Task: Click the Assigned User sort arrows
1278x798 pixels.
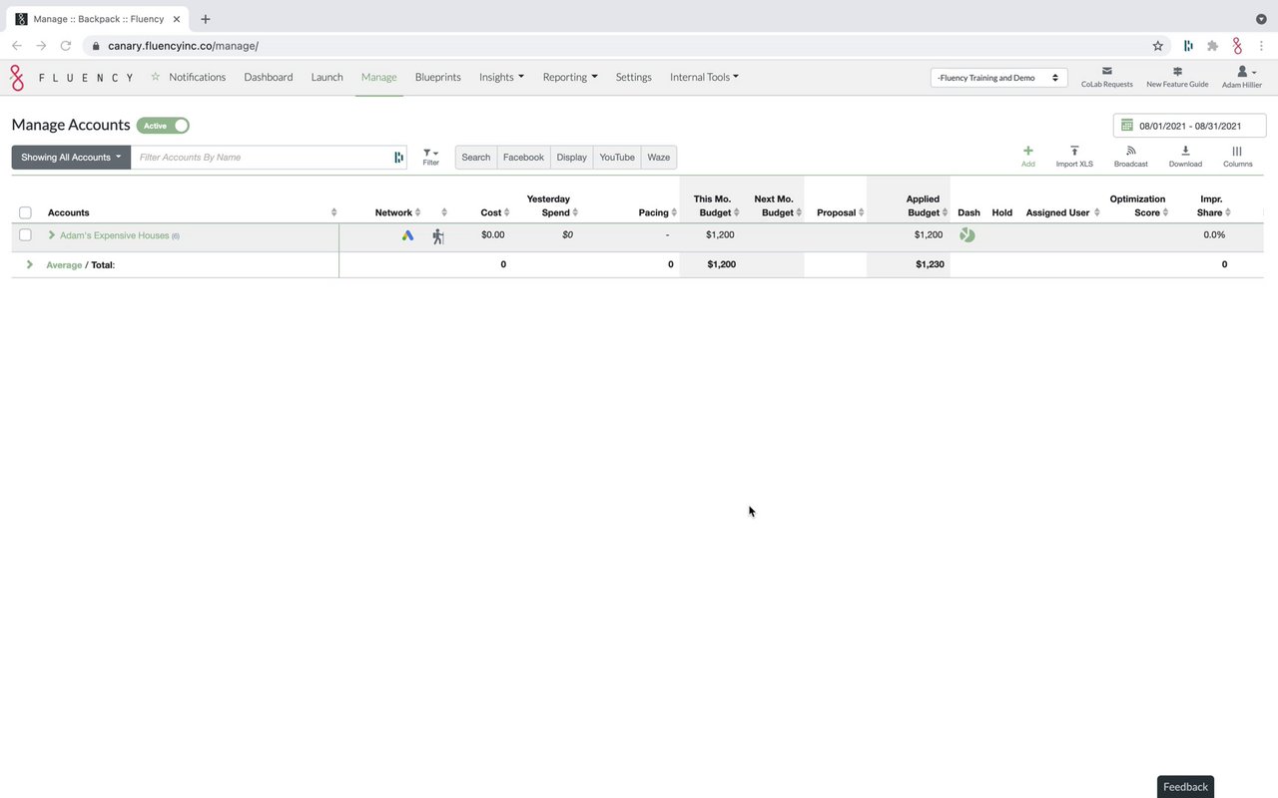Action: 1096,212
